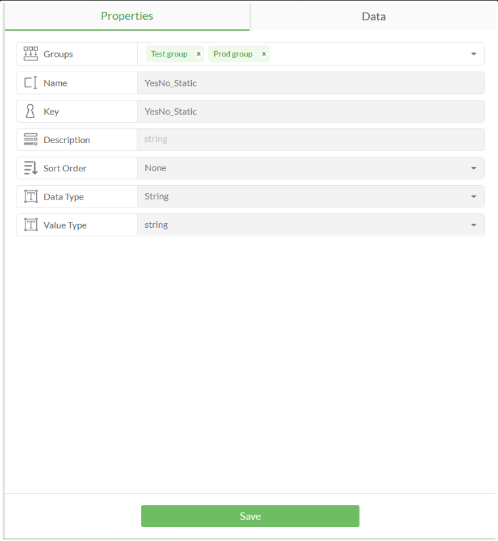Remove the Test group tag
The width and height of the screenshot is (498, 541).
(x=198, y=54)
